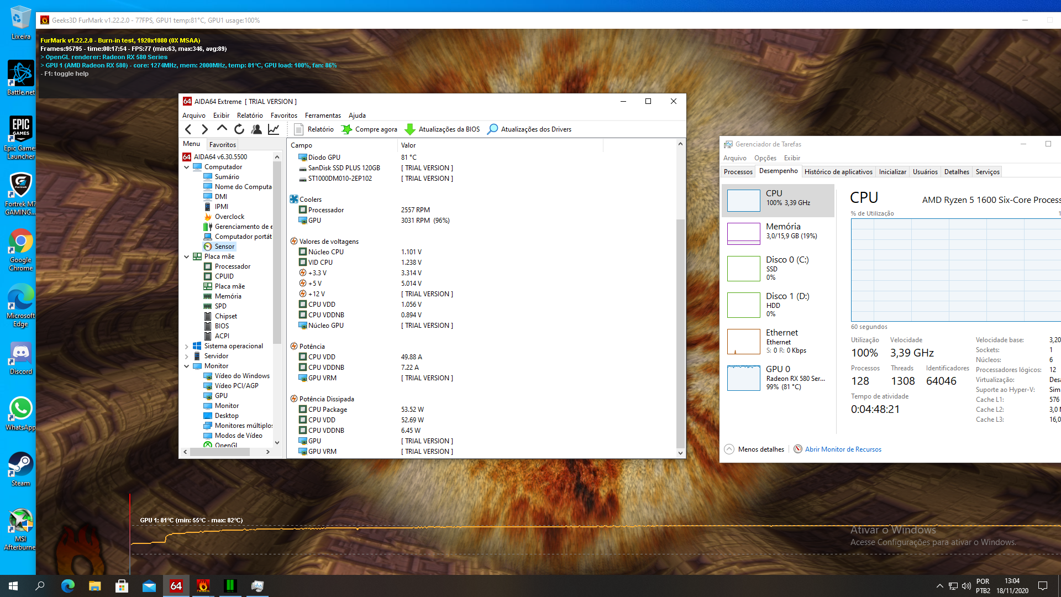The image size is (1061, 597).
Task: Select CPUID in the AIDA64 tree
Action: tap(218, 276)
